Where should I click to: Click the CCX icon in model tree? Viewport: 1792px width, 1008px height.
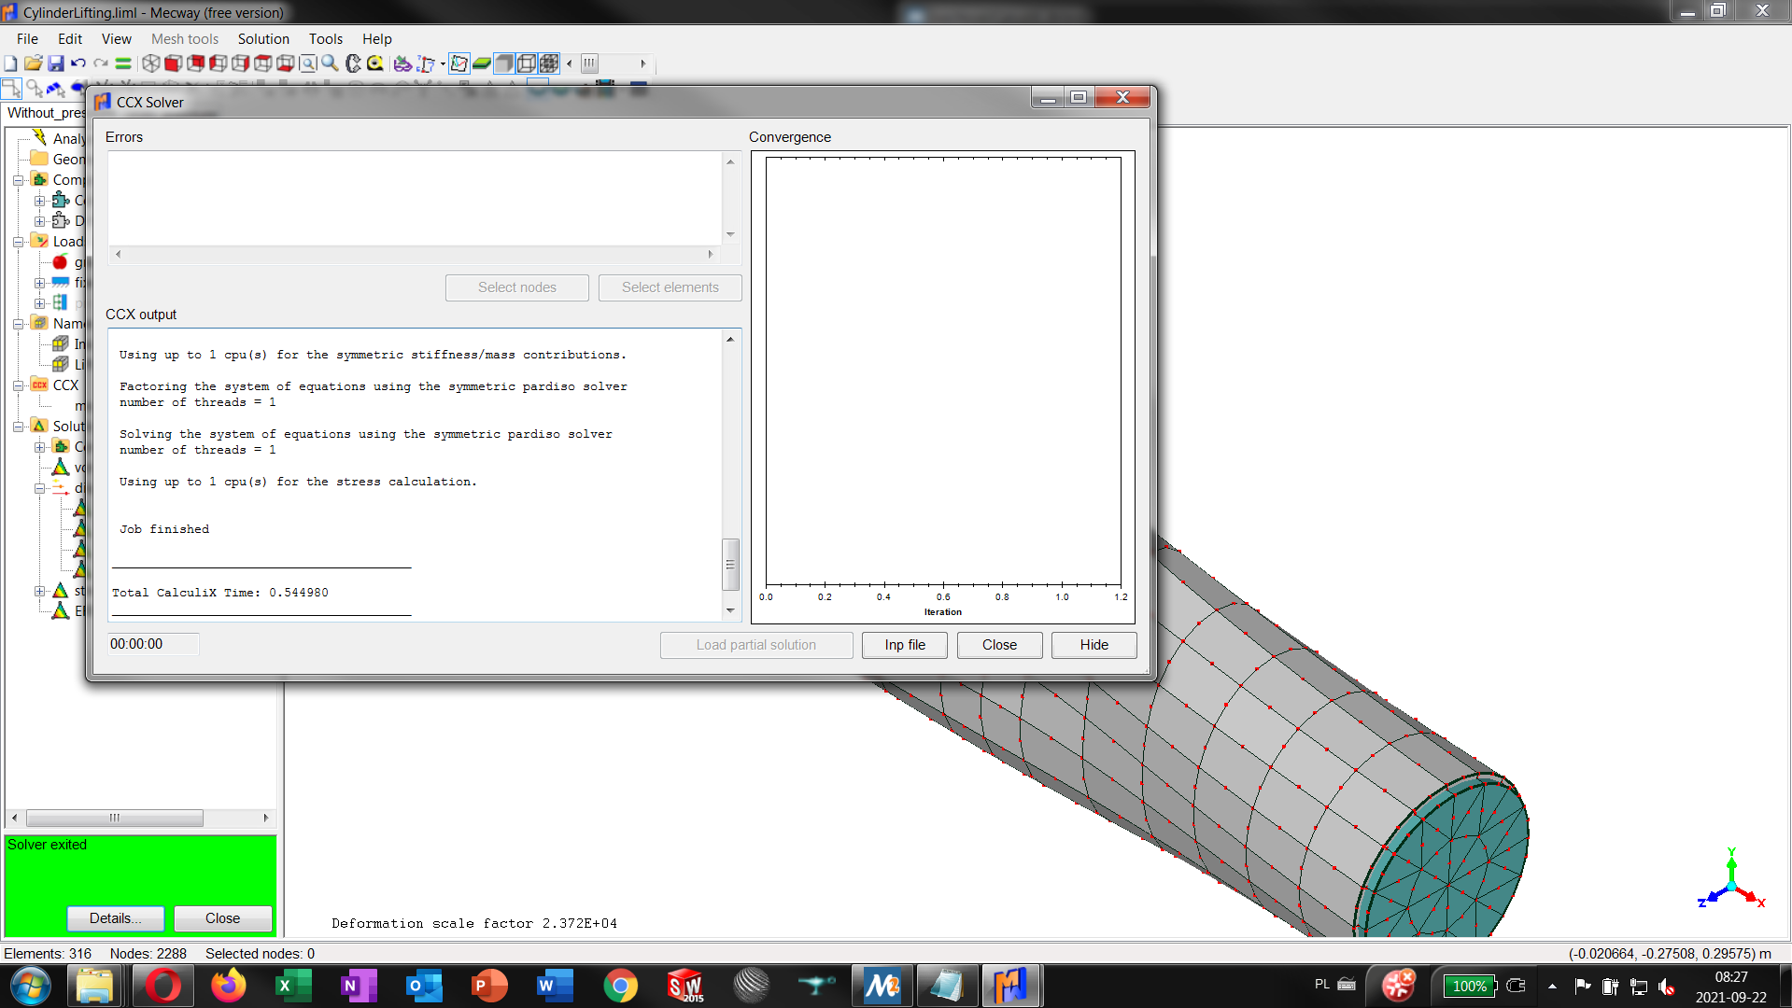tap(39, 385)
